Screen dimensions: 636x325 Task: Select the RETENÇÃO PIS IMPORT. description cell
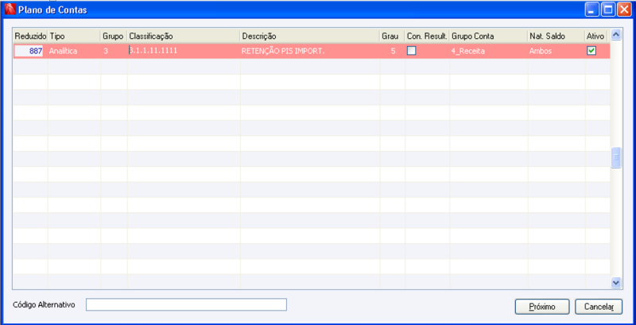click(x=310, y=51)
